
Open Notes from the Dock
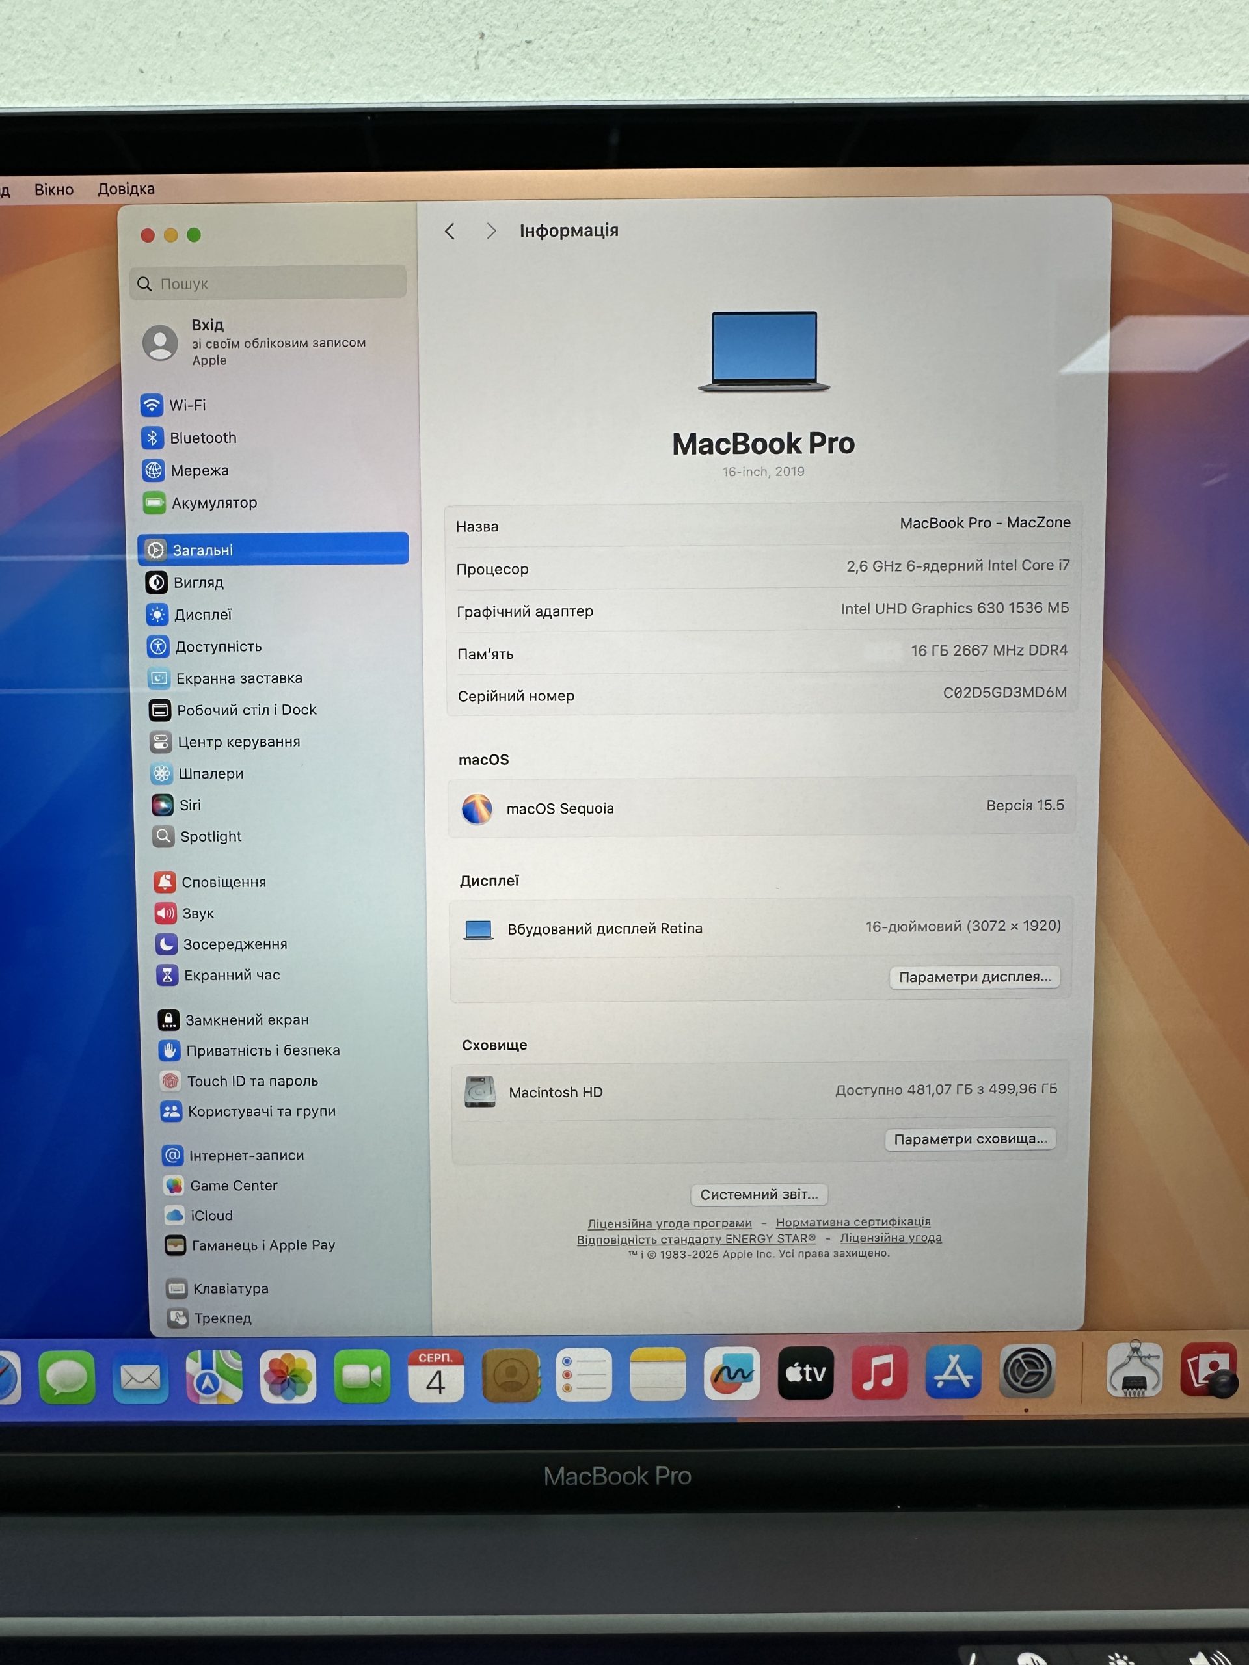pyautogui.click(x=658, y=1374)
